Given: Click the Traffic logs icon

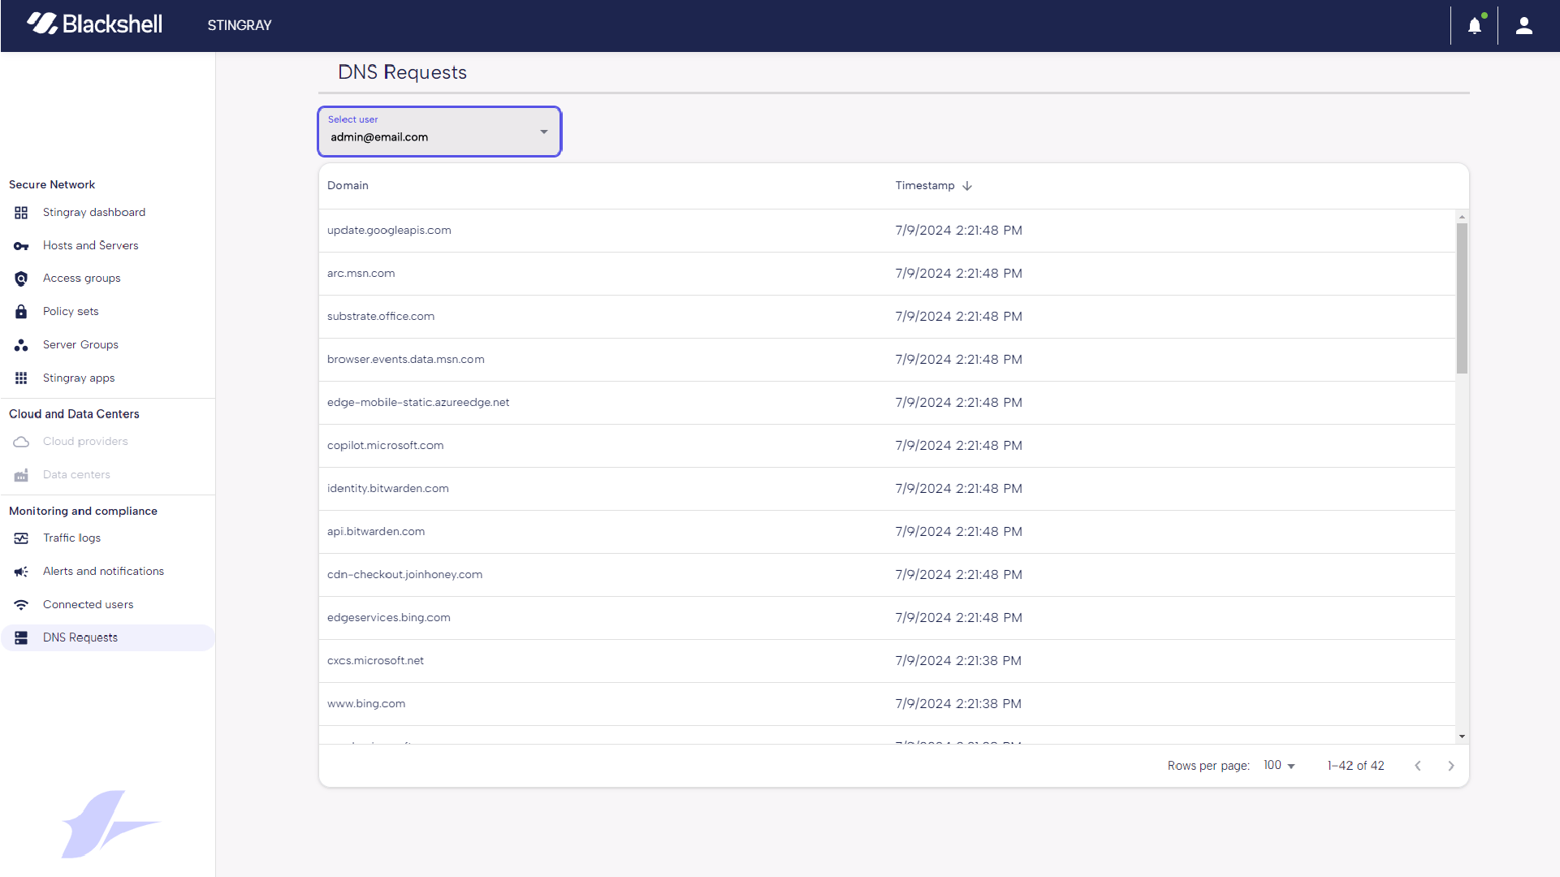Looking at the screenshot, I should point(21,538).
